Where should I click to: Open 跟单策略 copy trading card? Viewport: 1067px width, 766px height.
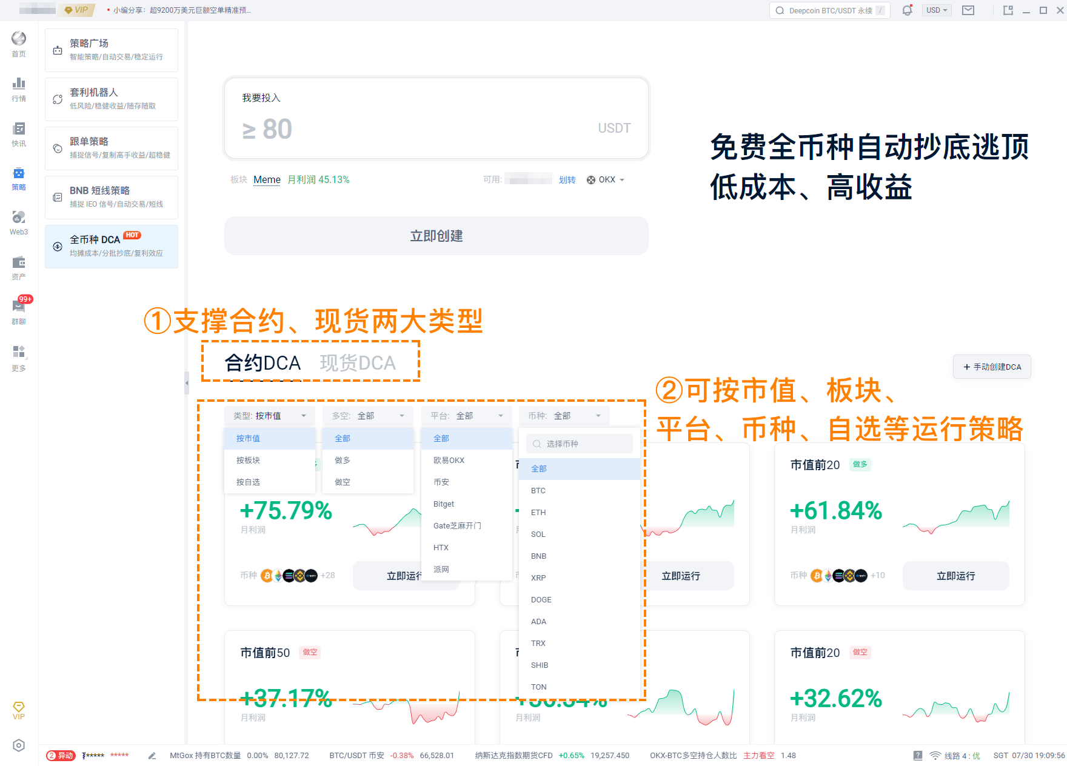(112, 148)
